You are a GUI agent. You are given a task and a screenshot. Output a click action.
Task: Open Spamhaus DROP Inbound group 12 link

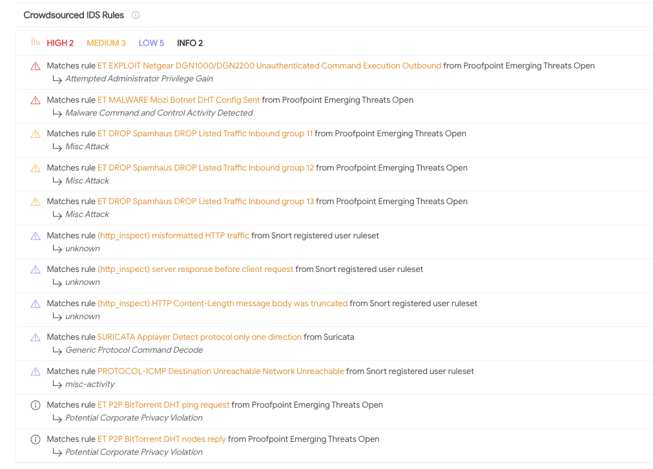click(x=205, y=168)
